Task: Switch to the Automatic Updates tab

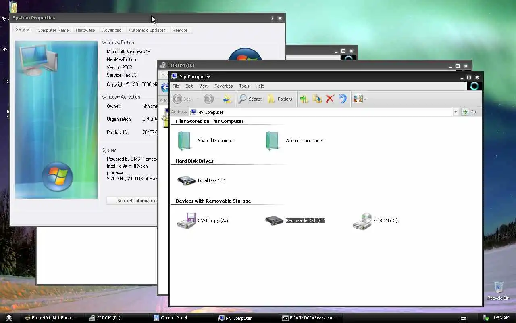Action: click(x=147, y=30)
